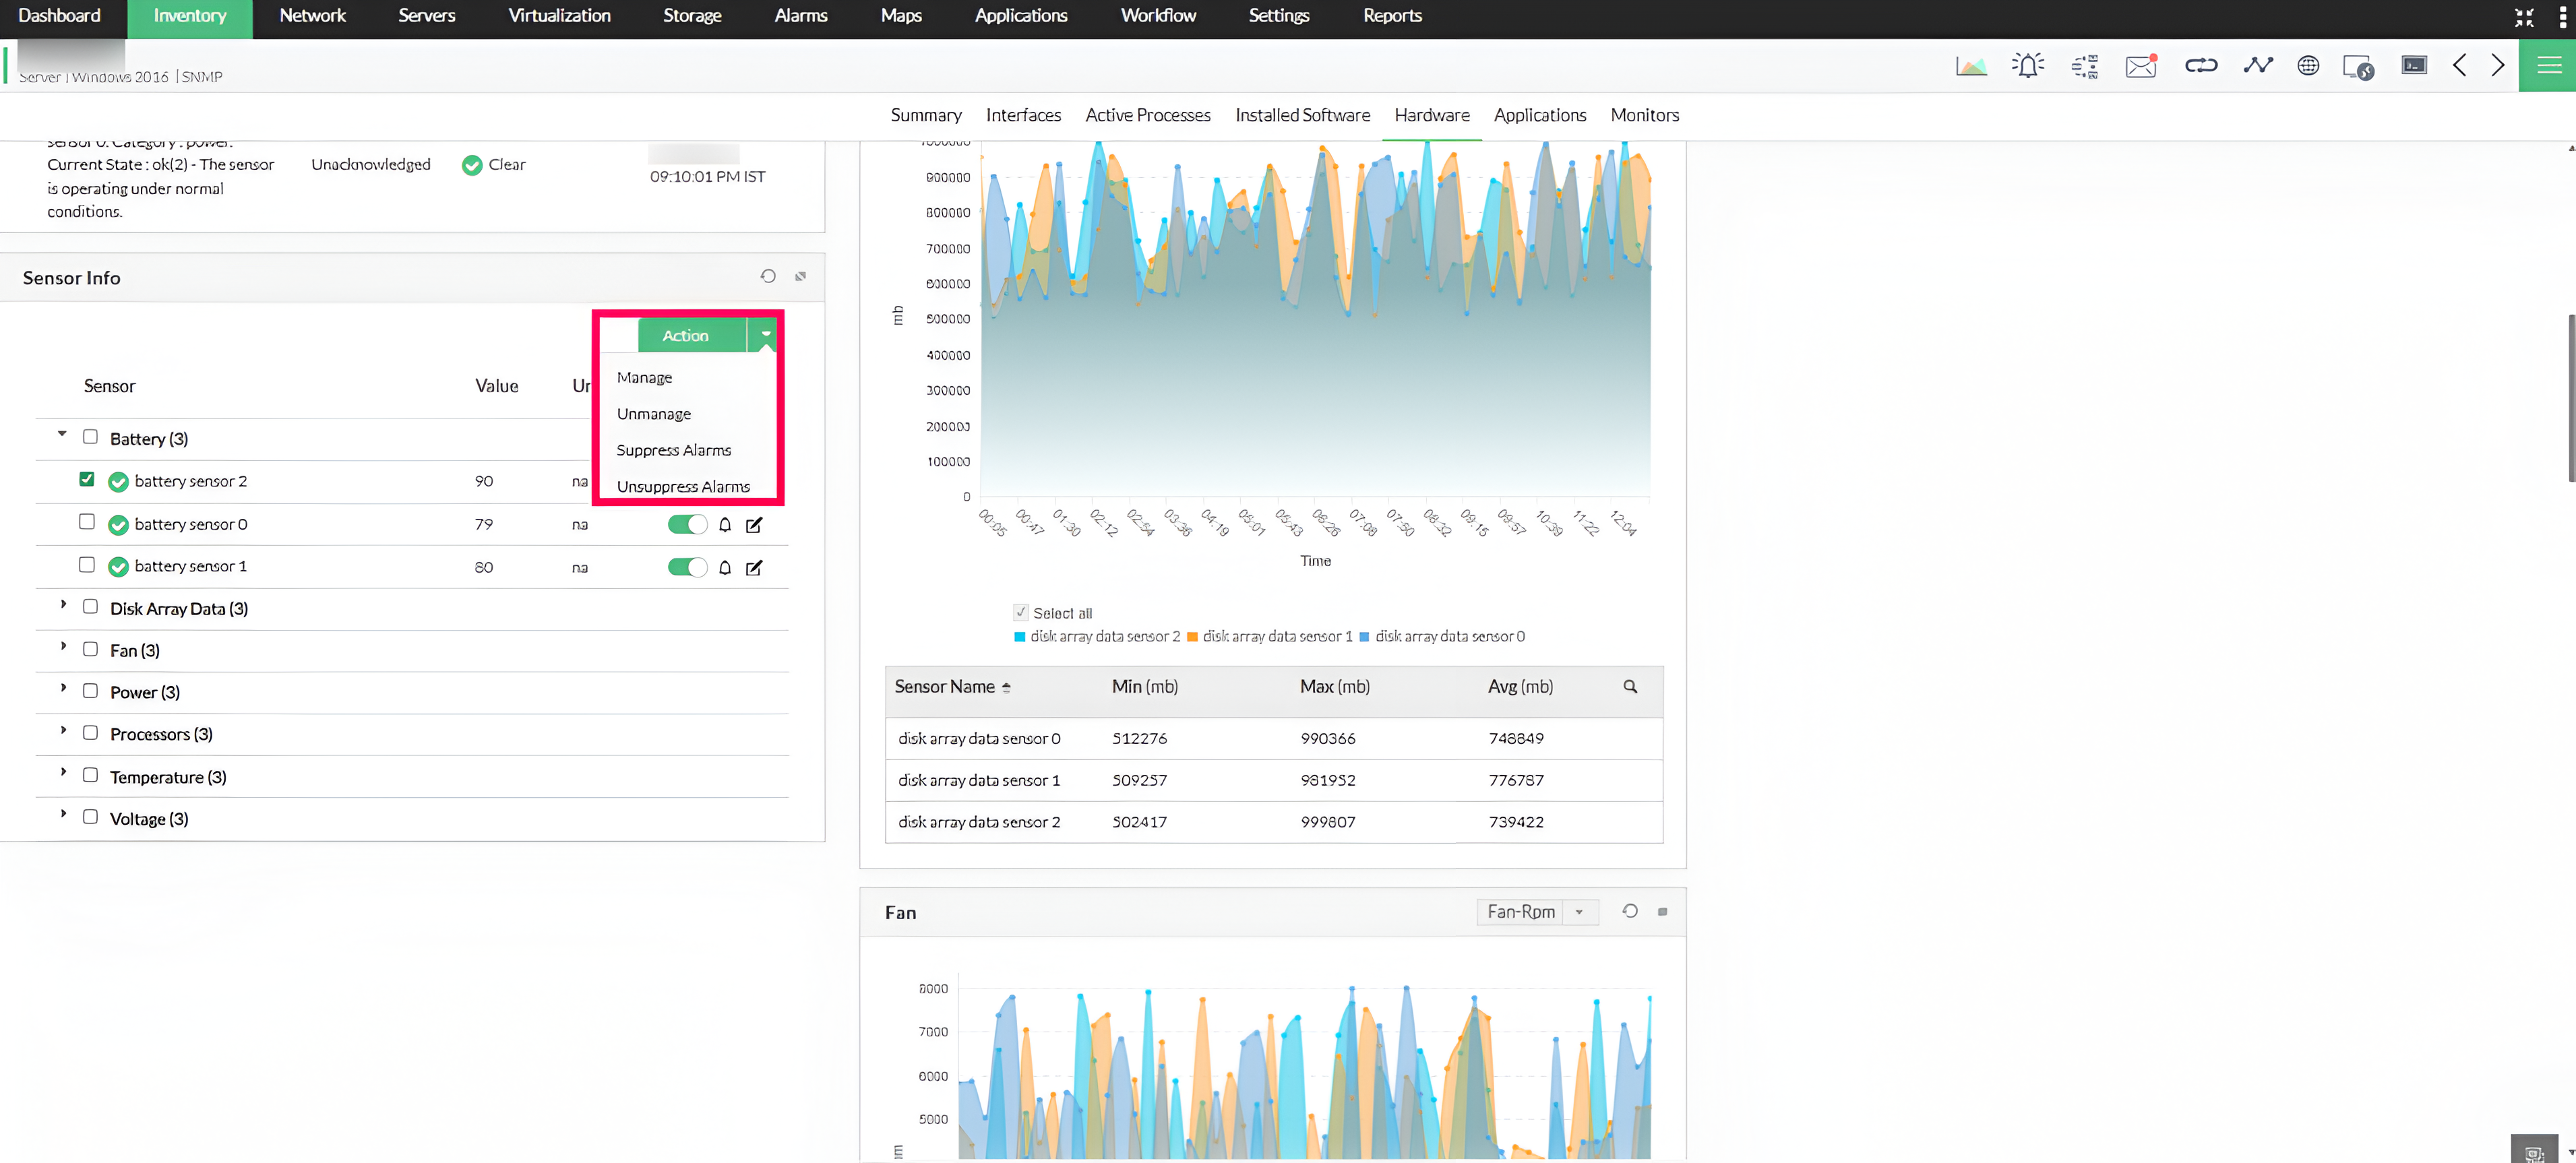Open the Fan-Rpm dropdown
This screenshot has height=1163, width=2576.
tap(1537, 911)
